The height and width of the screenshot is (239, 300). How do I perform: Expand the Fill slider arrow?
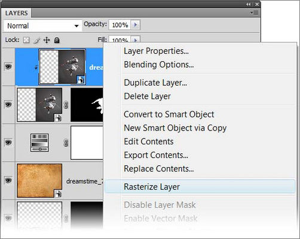(x=136, y=40)
